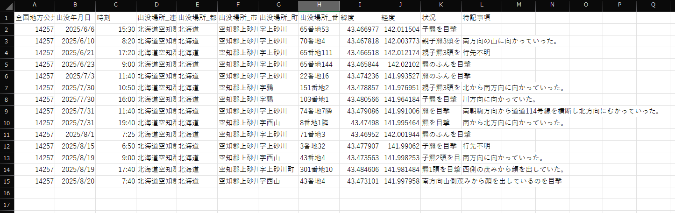
Task: Select row 9 header
Action: click(7, 111)
